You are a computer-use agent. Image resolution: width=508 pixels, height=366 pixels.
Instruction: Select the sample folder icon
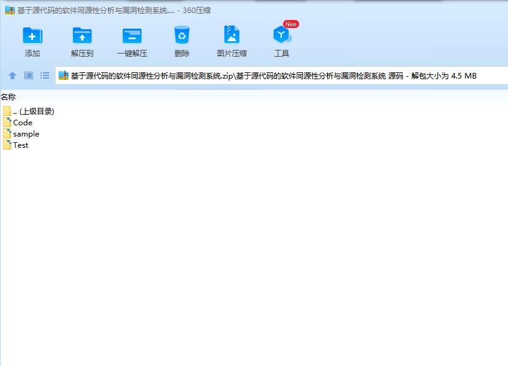7,133
